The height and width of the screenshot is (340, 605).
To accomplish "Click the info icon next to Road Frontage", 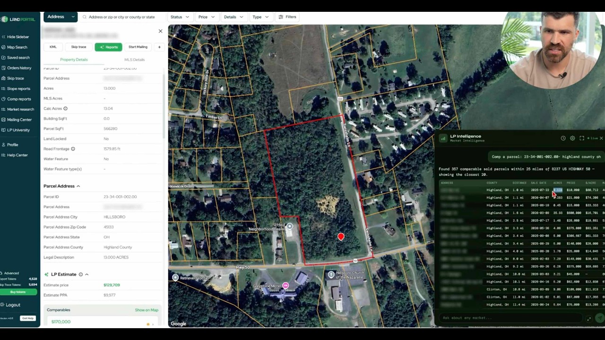I will [73, 149].
